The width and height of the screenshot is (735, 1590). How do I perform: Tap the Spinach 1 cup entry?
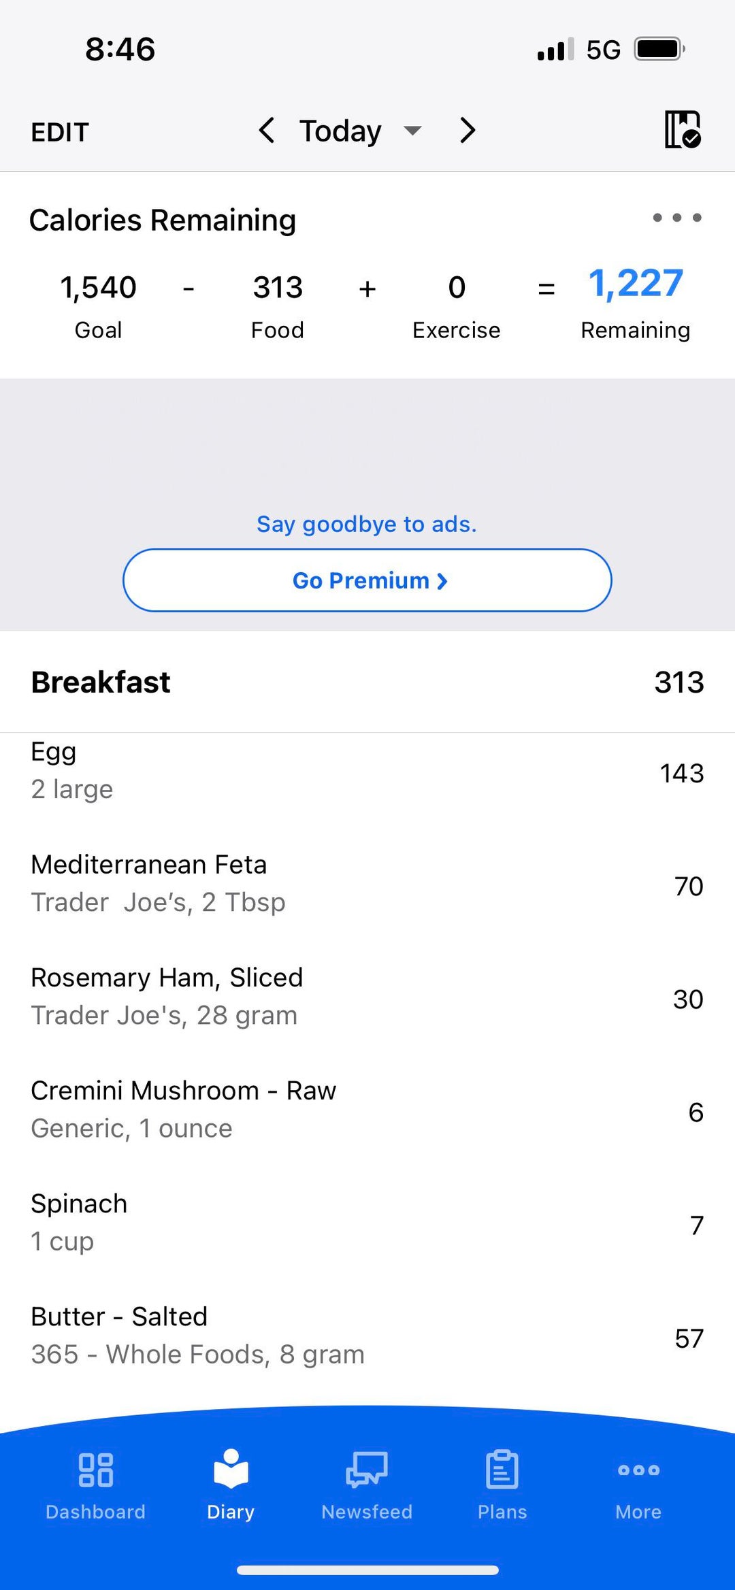tap(367, 1223)
